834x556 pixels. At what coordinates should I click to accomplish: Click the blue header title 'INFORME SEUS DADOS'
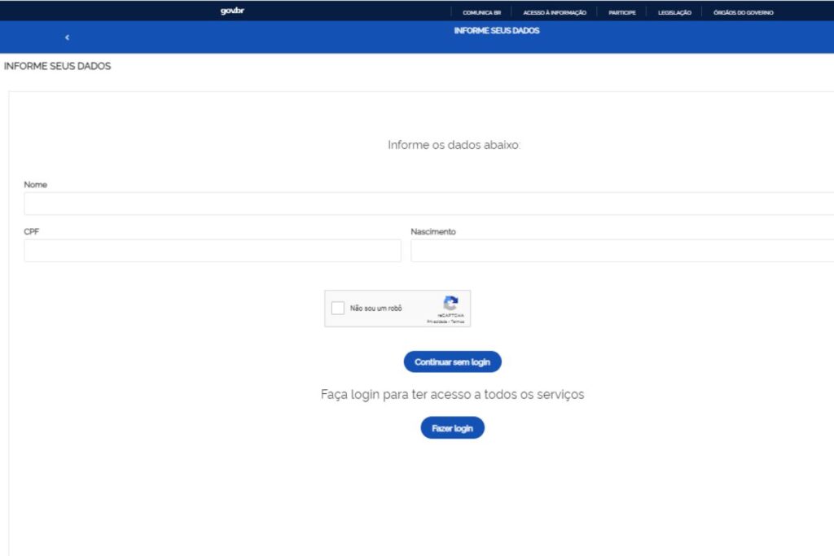pos(497,31)
